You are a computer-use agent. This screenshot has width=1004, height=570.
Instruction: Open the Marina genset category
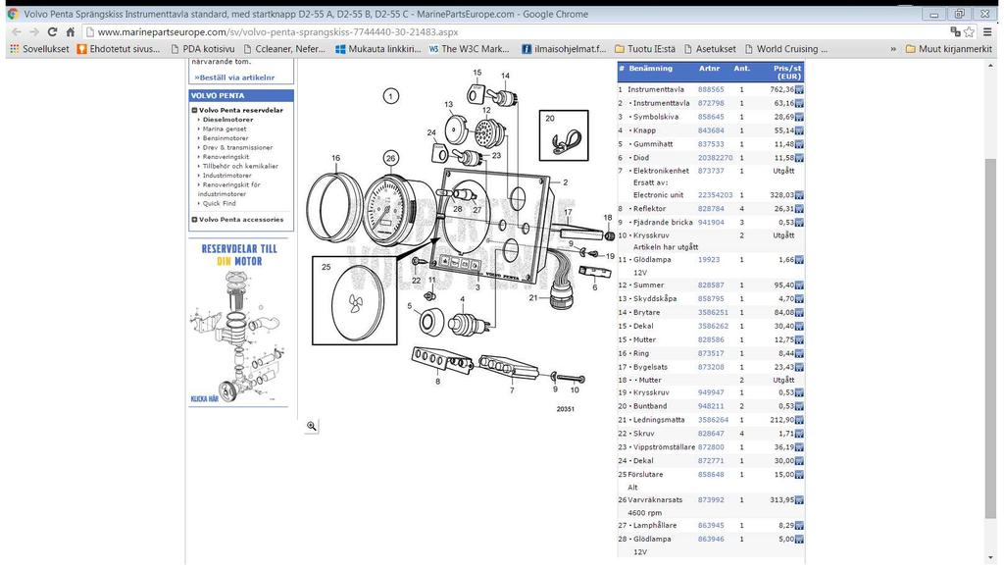tap(225, 129)
